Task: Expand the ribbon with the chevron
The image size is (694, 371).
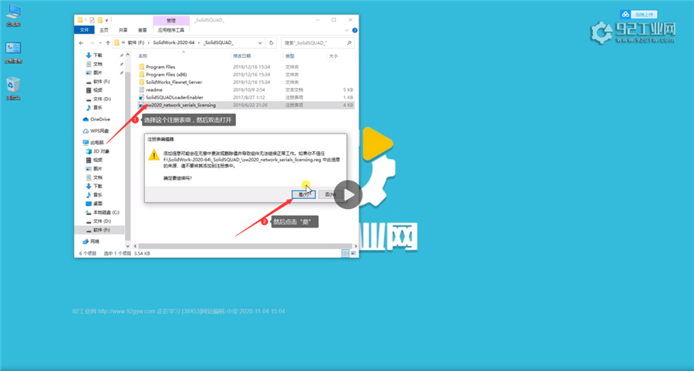Action: [346, 30]
